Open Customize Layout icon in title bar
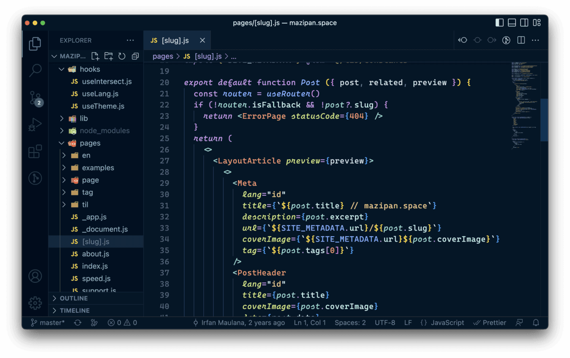The image size is (570, 358). click(537, 22)
